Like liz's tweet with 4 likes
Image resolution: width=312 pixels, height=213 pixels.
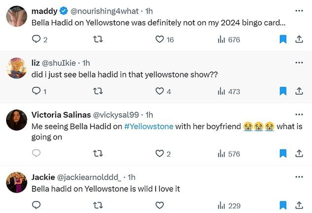pos(159,91)
